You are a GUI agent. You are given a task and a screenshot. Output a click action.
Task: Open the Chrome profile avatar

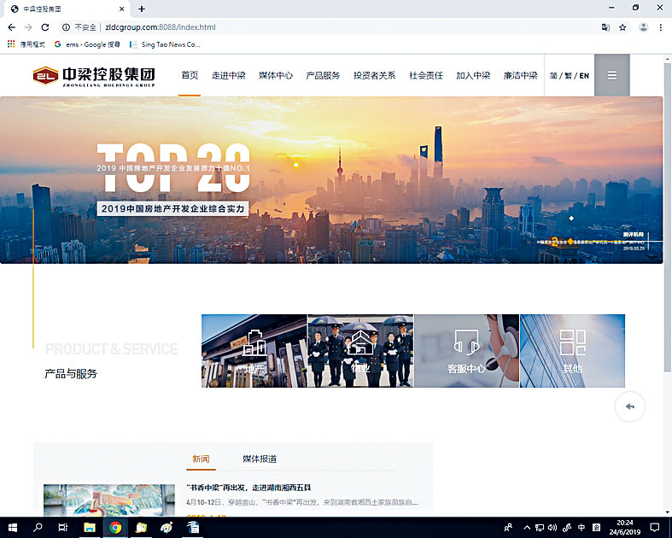643,27
